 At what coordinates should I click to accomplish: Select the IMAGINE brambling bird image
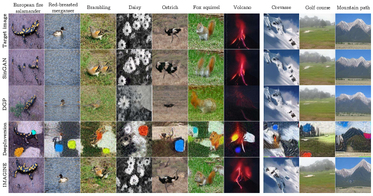(x=98, y=176)
